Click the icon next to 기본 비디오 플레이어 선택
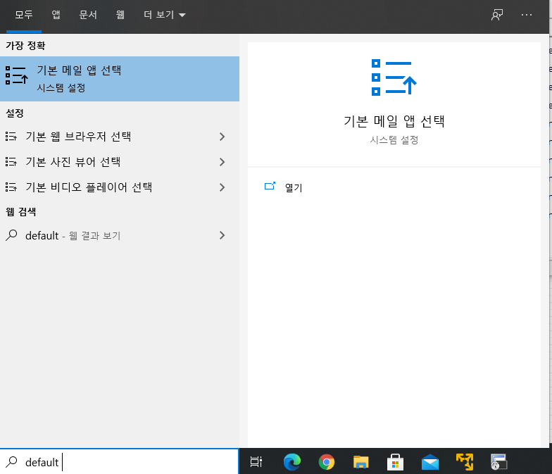Screen dimensions: 552x474 [x=11, y=187]
